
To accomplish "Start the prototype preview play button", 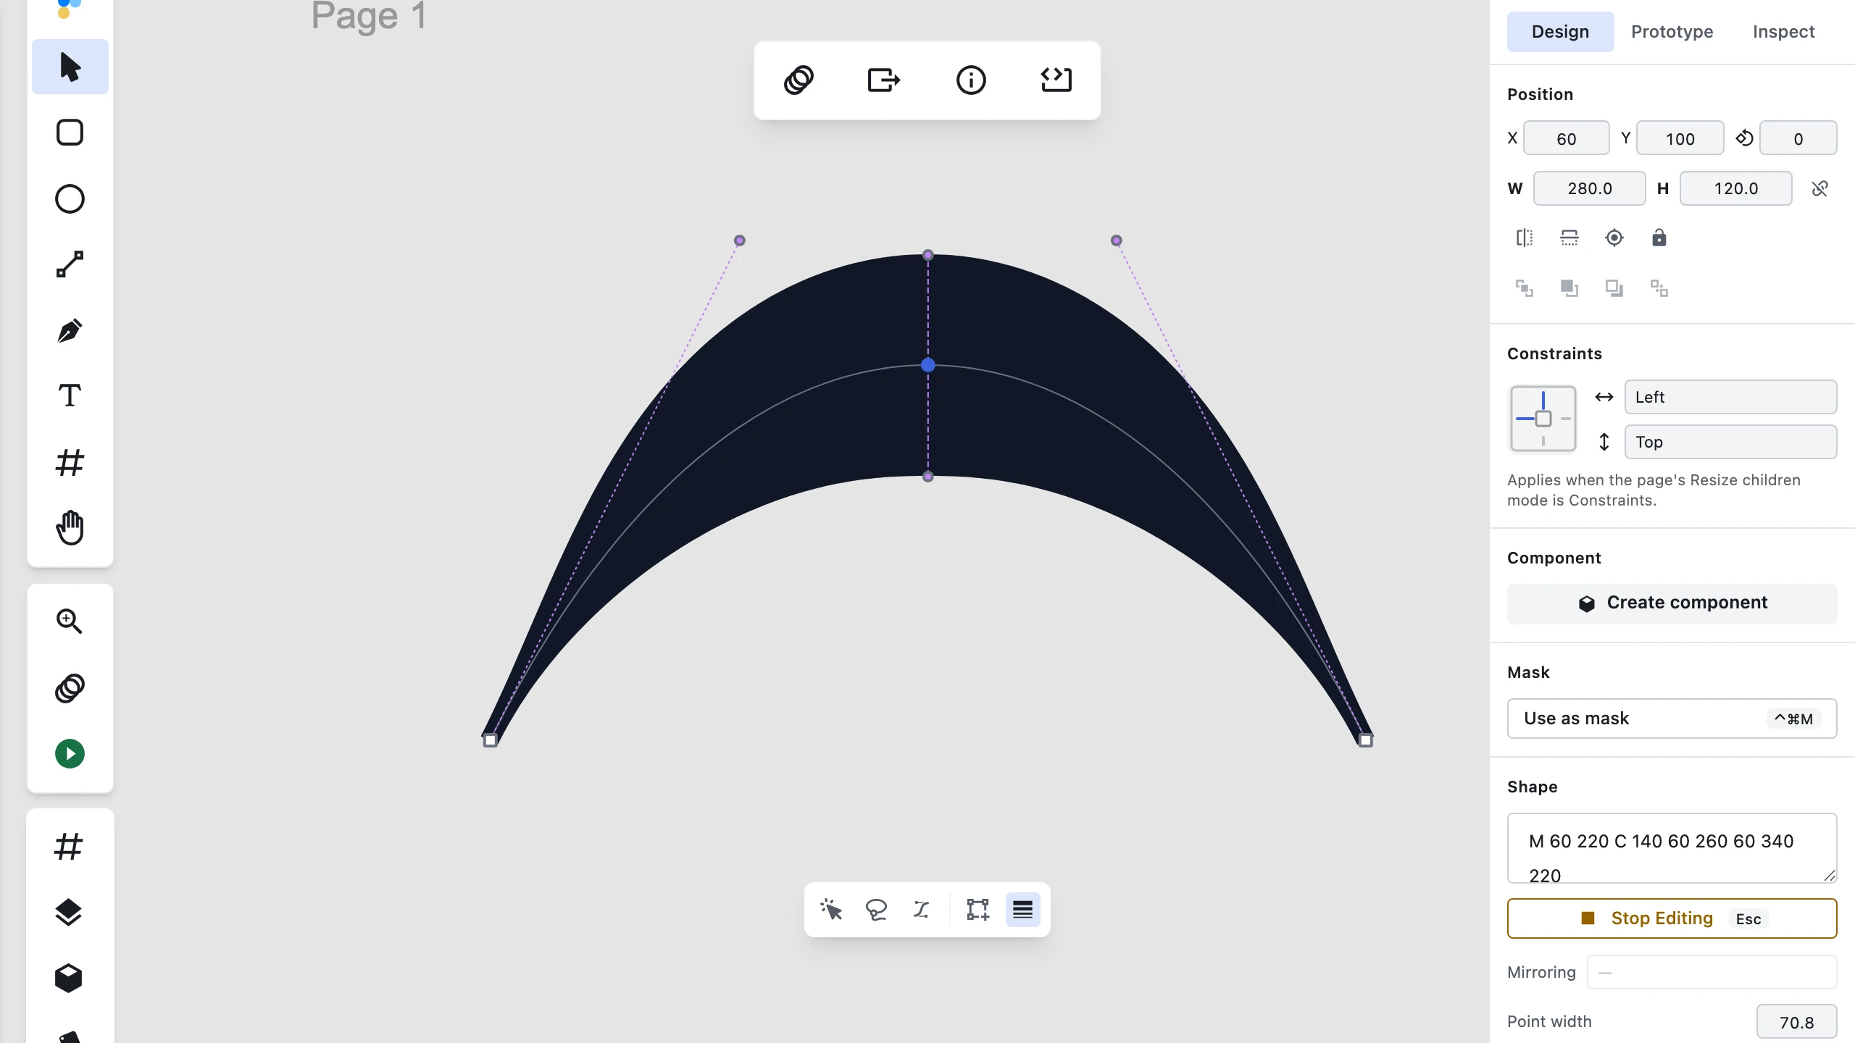I will (x=70, y=754).
